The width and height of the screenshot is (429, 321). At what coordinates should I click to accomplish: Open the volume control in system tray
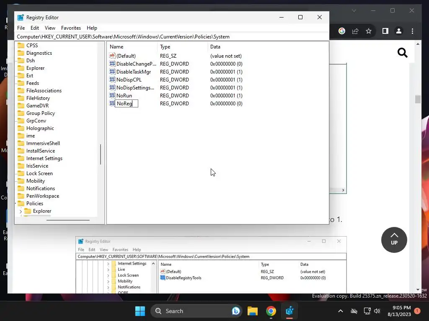click(377, 311)
